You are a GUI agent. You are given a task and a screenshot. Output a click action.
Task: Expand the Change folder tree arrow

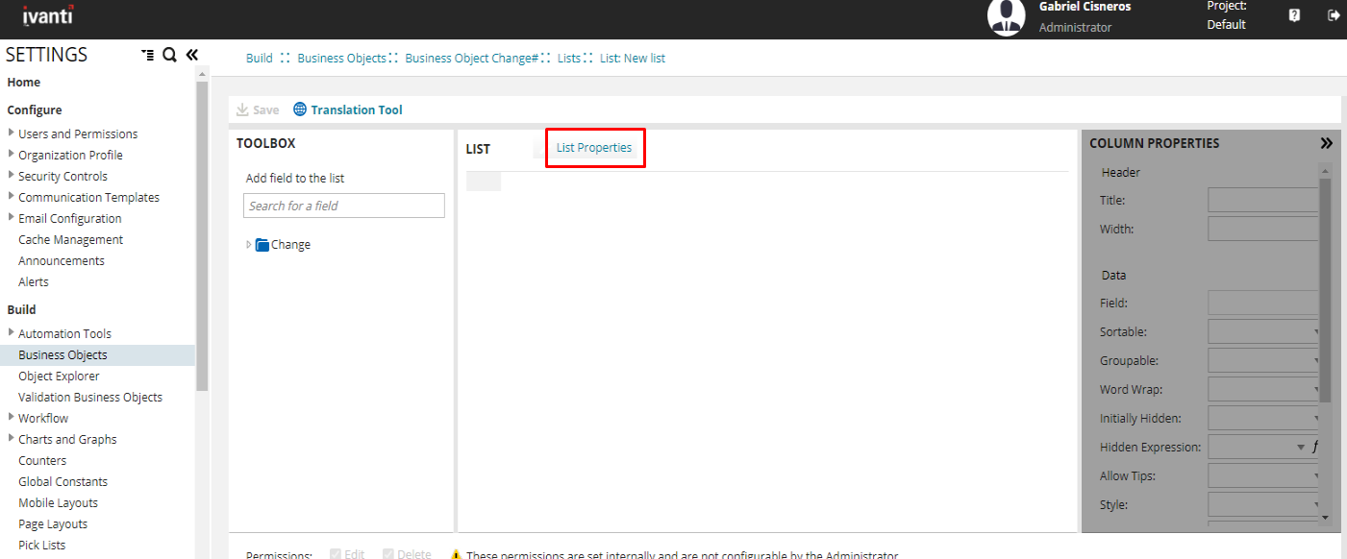pos(249,245)
